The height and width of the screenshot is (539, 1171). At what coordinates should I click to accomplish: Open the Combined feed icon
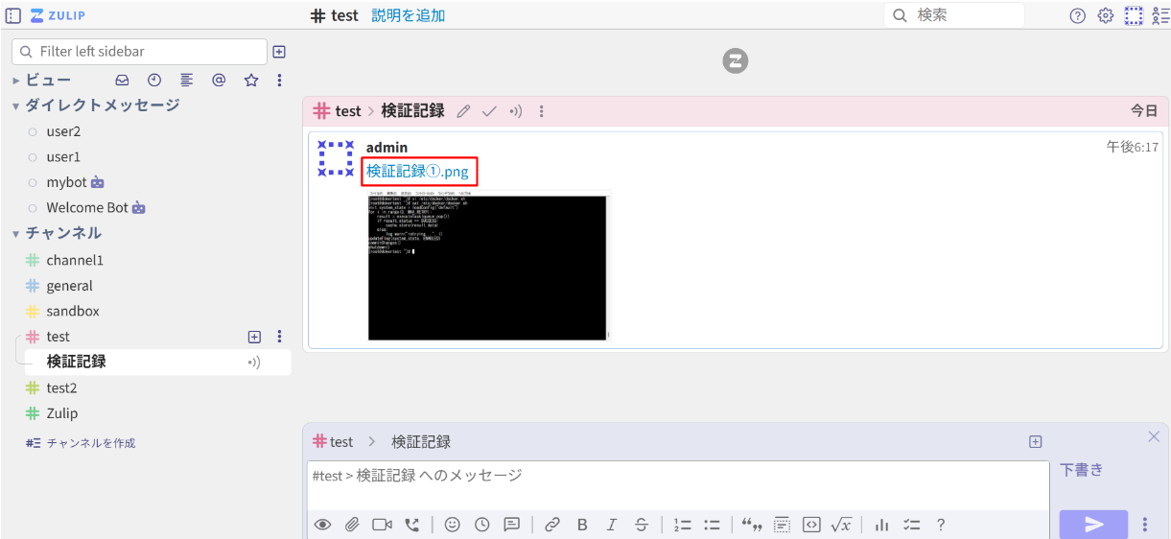[x=187, y=81]
